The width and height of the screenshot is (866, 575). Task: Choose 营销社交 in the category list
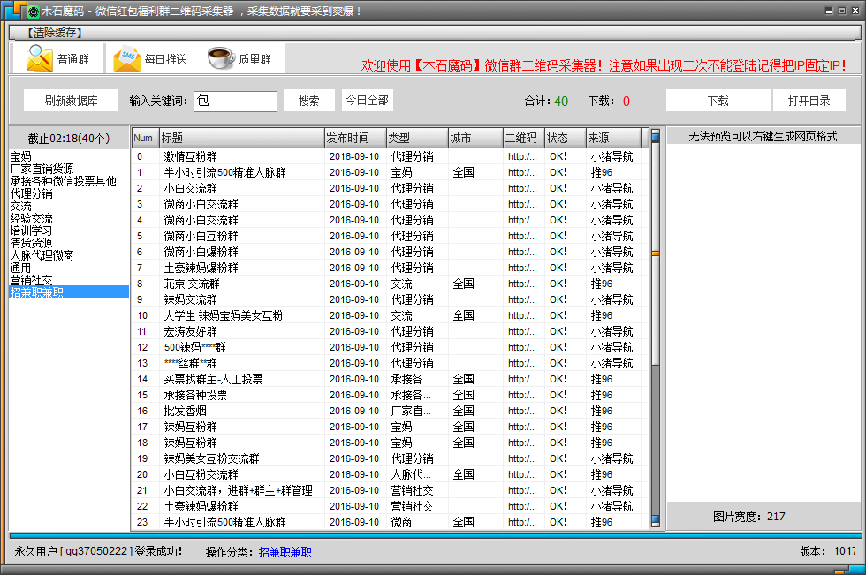click(x=31, y=280)
